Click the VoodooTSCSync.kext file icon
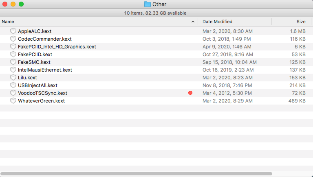Screen dimensions: 313x177 (x=13, y=93)
